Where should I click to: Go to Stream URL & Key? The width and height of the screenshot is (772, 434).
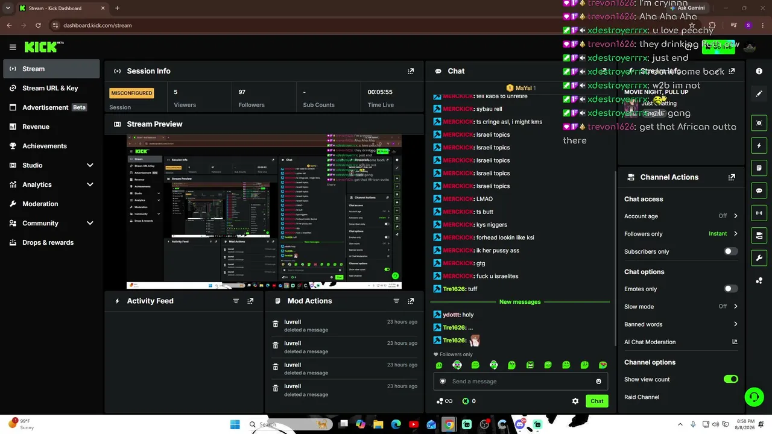coord(51,88)
